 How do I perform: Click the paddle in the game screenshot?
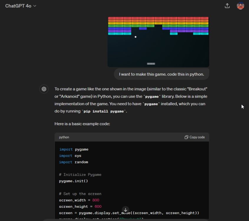pyautogui.click(x=151, y=64)
